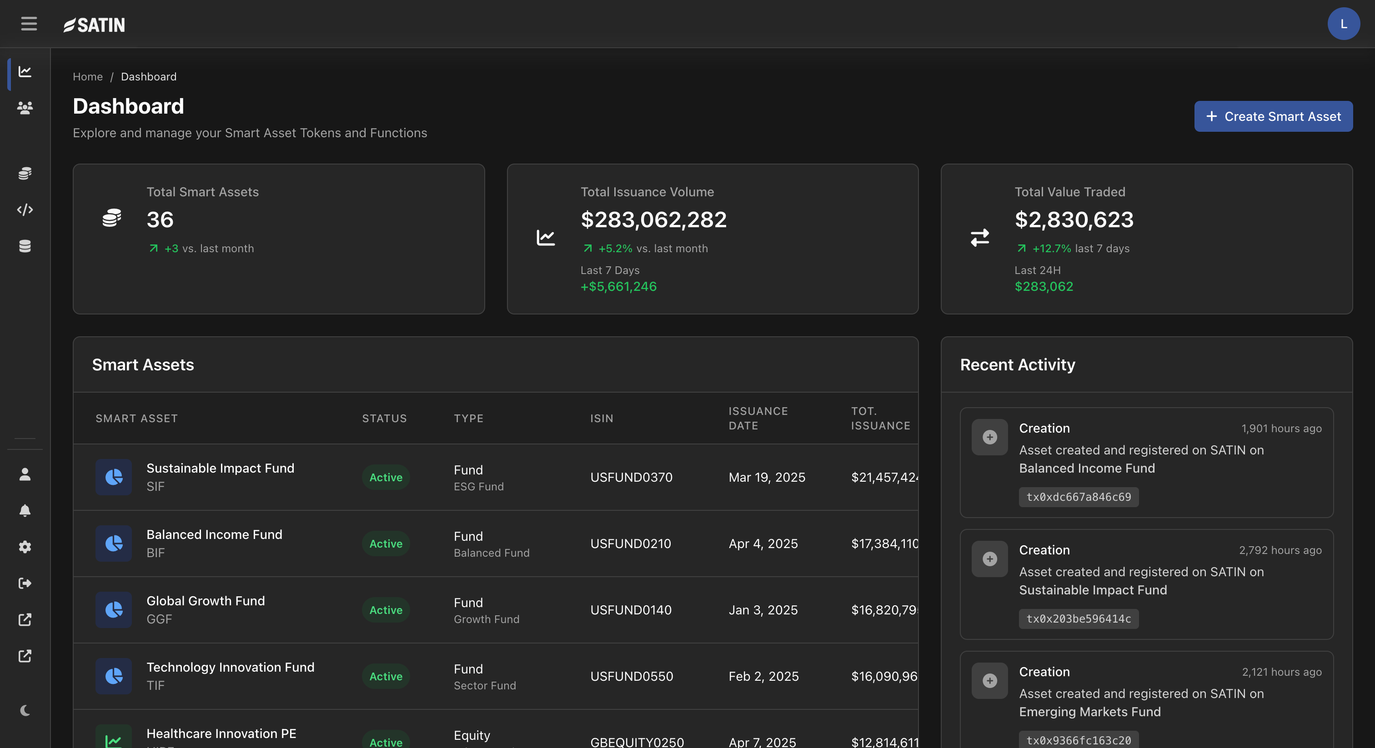This screenshot has width=1375, height=748.
Task: Click the Total Smart Assets coins icon
Action: [x=111, y=218]
